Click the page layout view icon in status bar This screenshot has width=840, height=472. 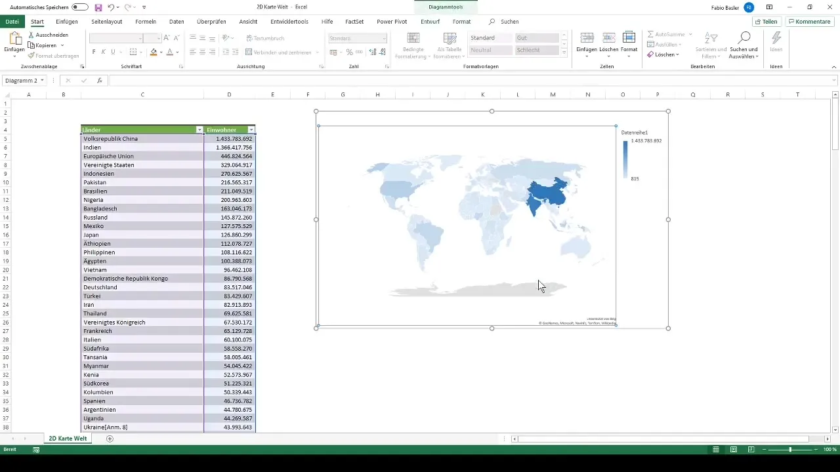[x=733, y=450]
